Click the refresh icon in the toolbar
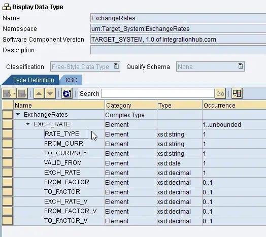 click(67, 93)
